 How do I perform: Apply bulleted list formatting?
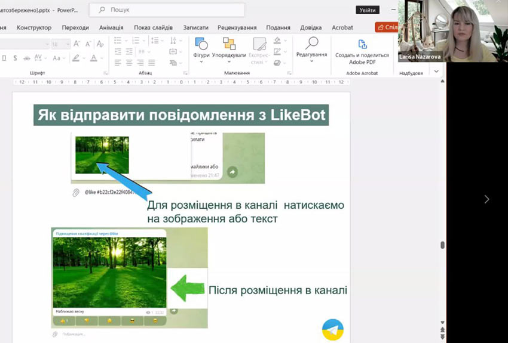coord(118,41)
